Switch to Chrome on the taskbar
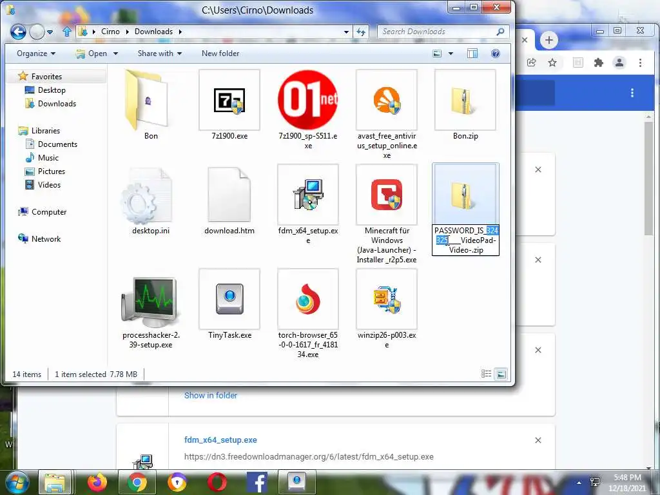The image size is (660, 495). pyautogui.click(x=137, y=482)
